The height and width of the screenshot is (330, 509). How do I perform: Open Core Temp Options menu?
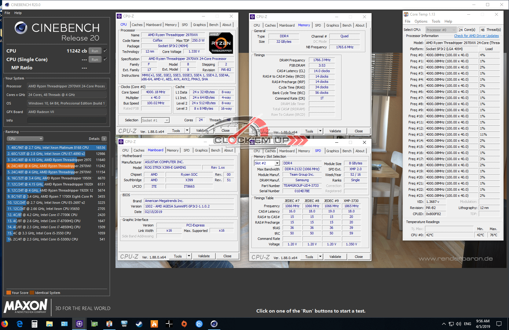(x=421, y=21)
